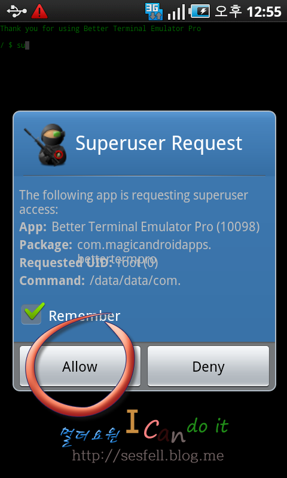
Task: Tap the Thank you terminal greeting line
Action: (x=100, y=29)
